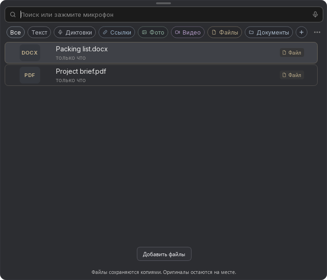The width and height of the screenshot is (327, 280).
Task: Click the DOCX file type thumbnail
Action: (x=30, y=53)
